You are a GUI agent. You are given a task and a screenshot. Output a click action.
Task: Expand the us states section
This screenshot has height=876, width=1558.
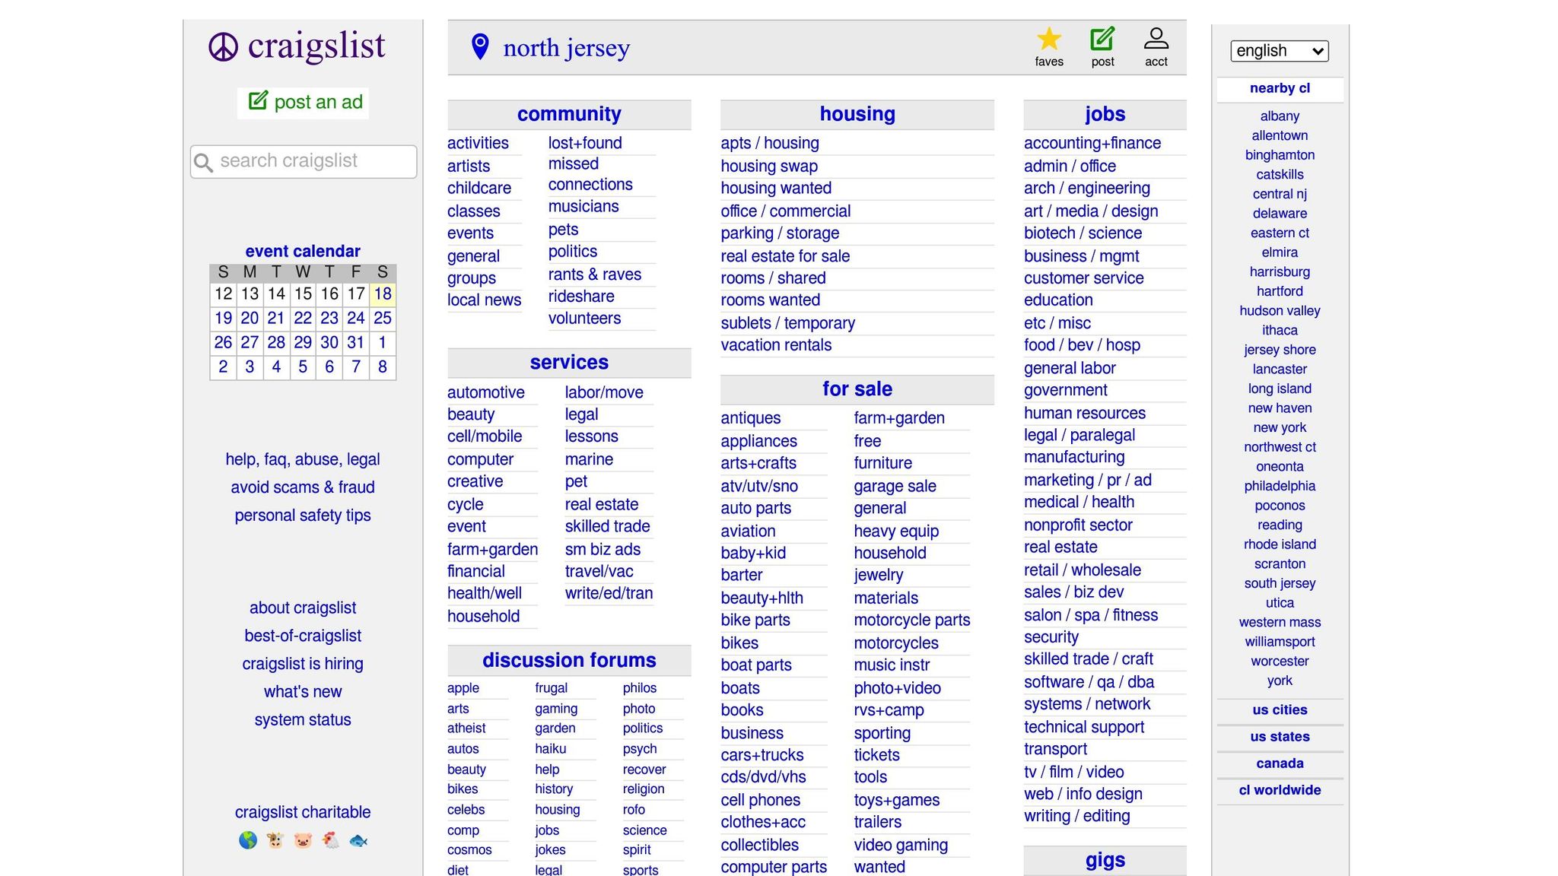click(x=1280, y=736)
